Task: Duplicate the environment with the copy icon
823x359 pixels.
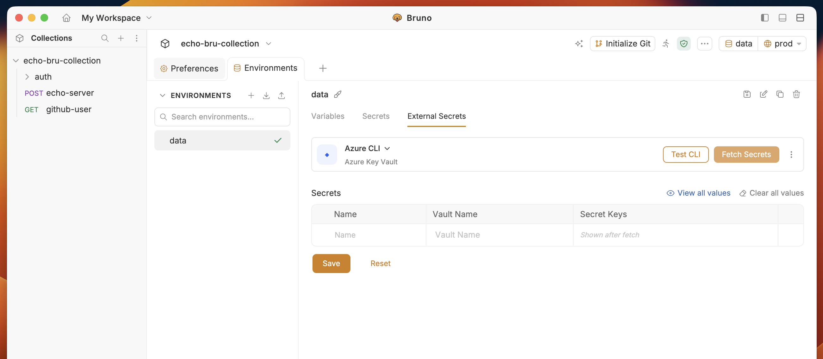Action: coord(780,94)
